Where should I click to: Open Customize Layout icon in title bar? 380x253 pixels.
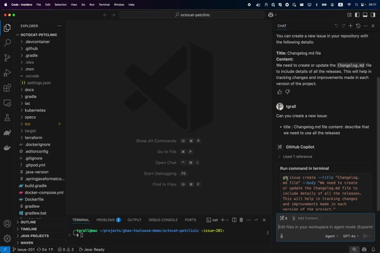pyautogui.click(x=349, y=15)
